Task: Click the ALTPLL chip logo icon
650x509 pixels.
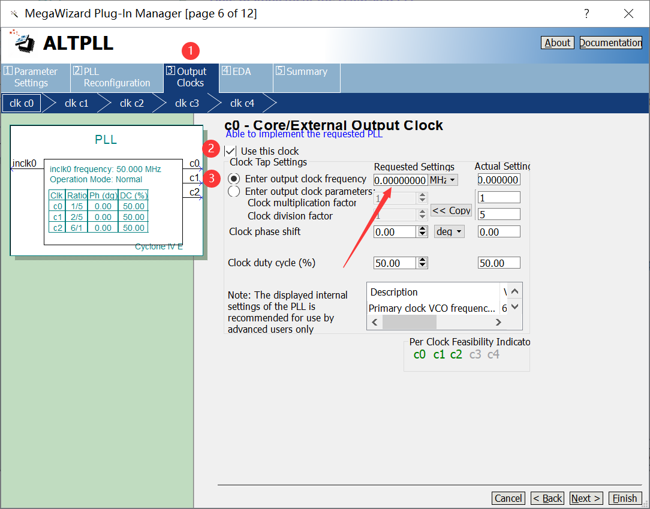Action: pos(23,41)
